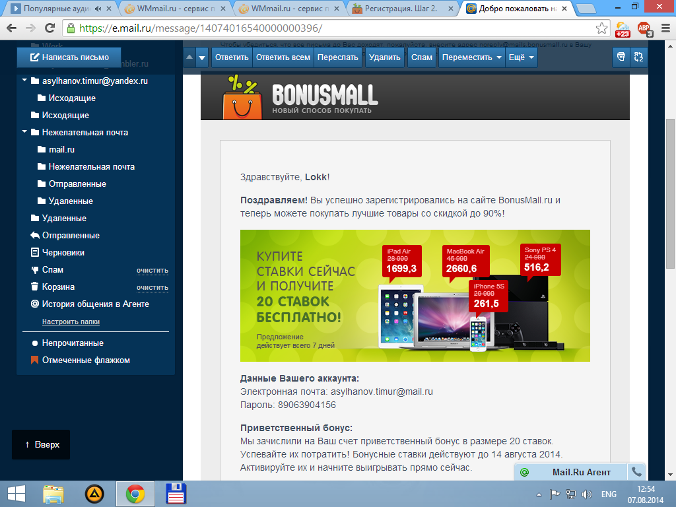Image resolution: width=676 pixels, height=507 pixels.
Task: Collapse the top-level Нежелательная почта folder triangle
Action: (24, 131)
